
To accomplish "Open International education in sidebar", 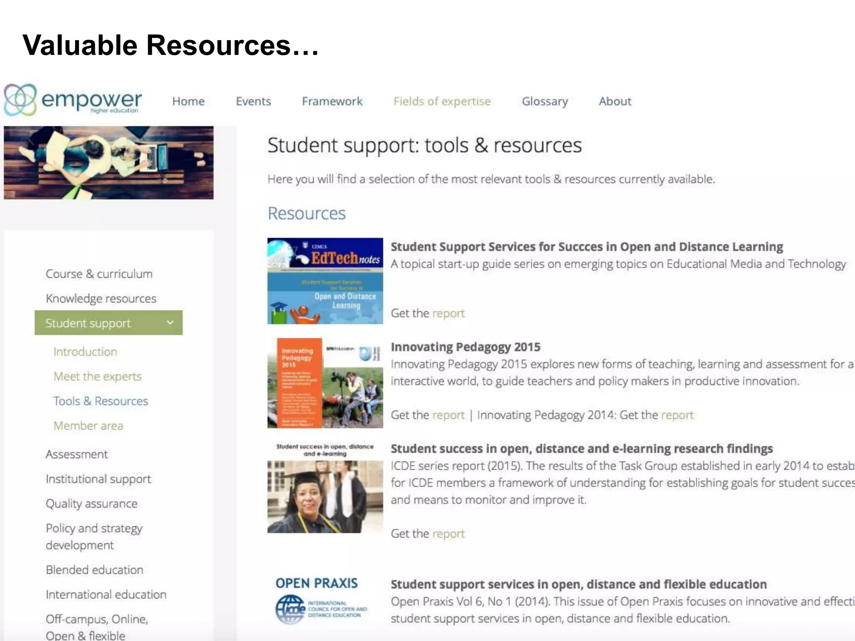I will coord(106,595).
